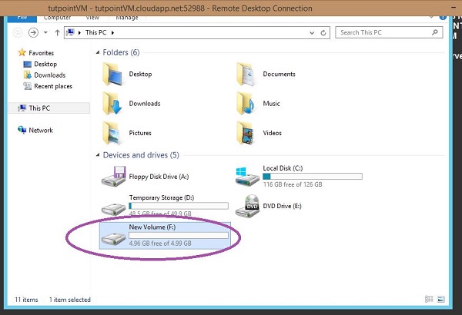Open the Pictures folder

point(115,132)
